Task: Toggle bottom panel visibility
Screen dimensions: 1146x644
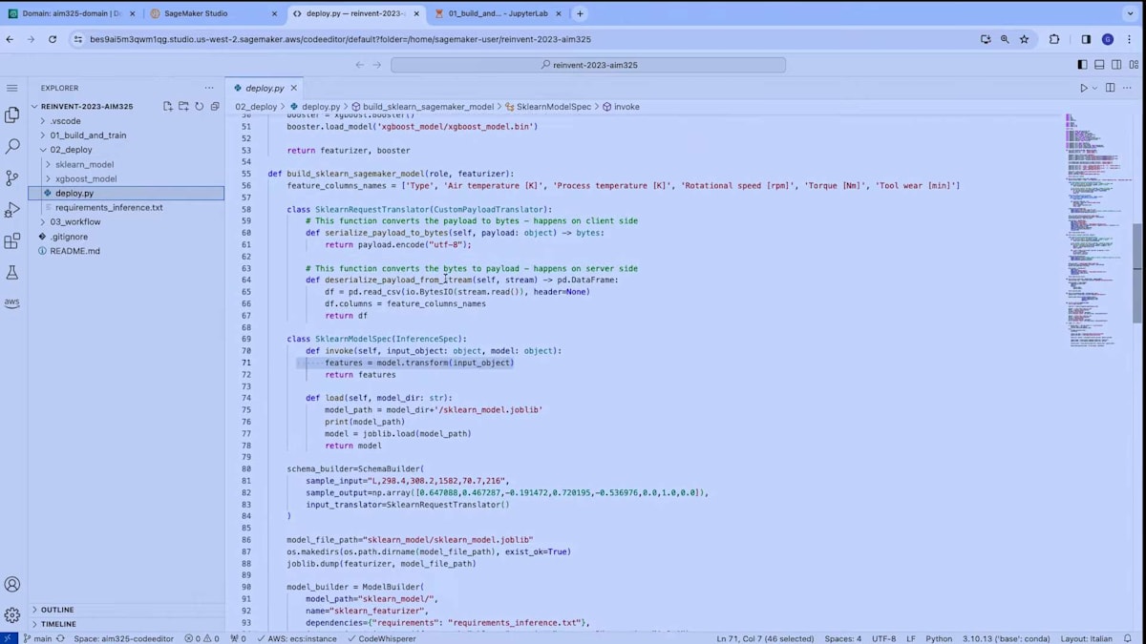Action: (x=1099, y=65)
